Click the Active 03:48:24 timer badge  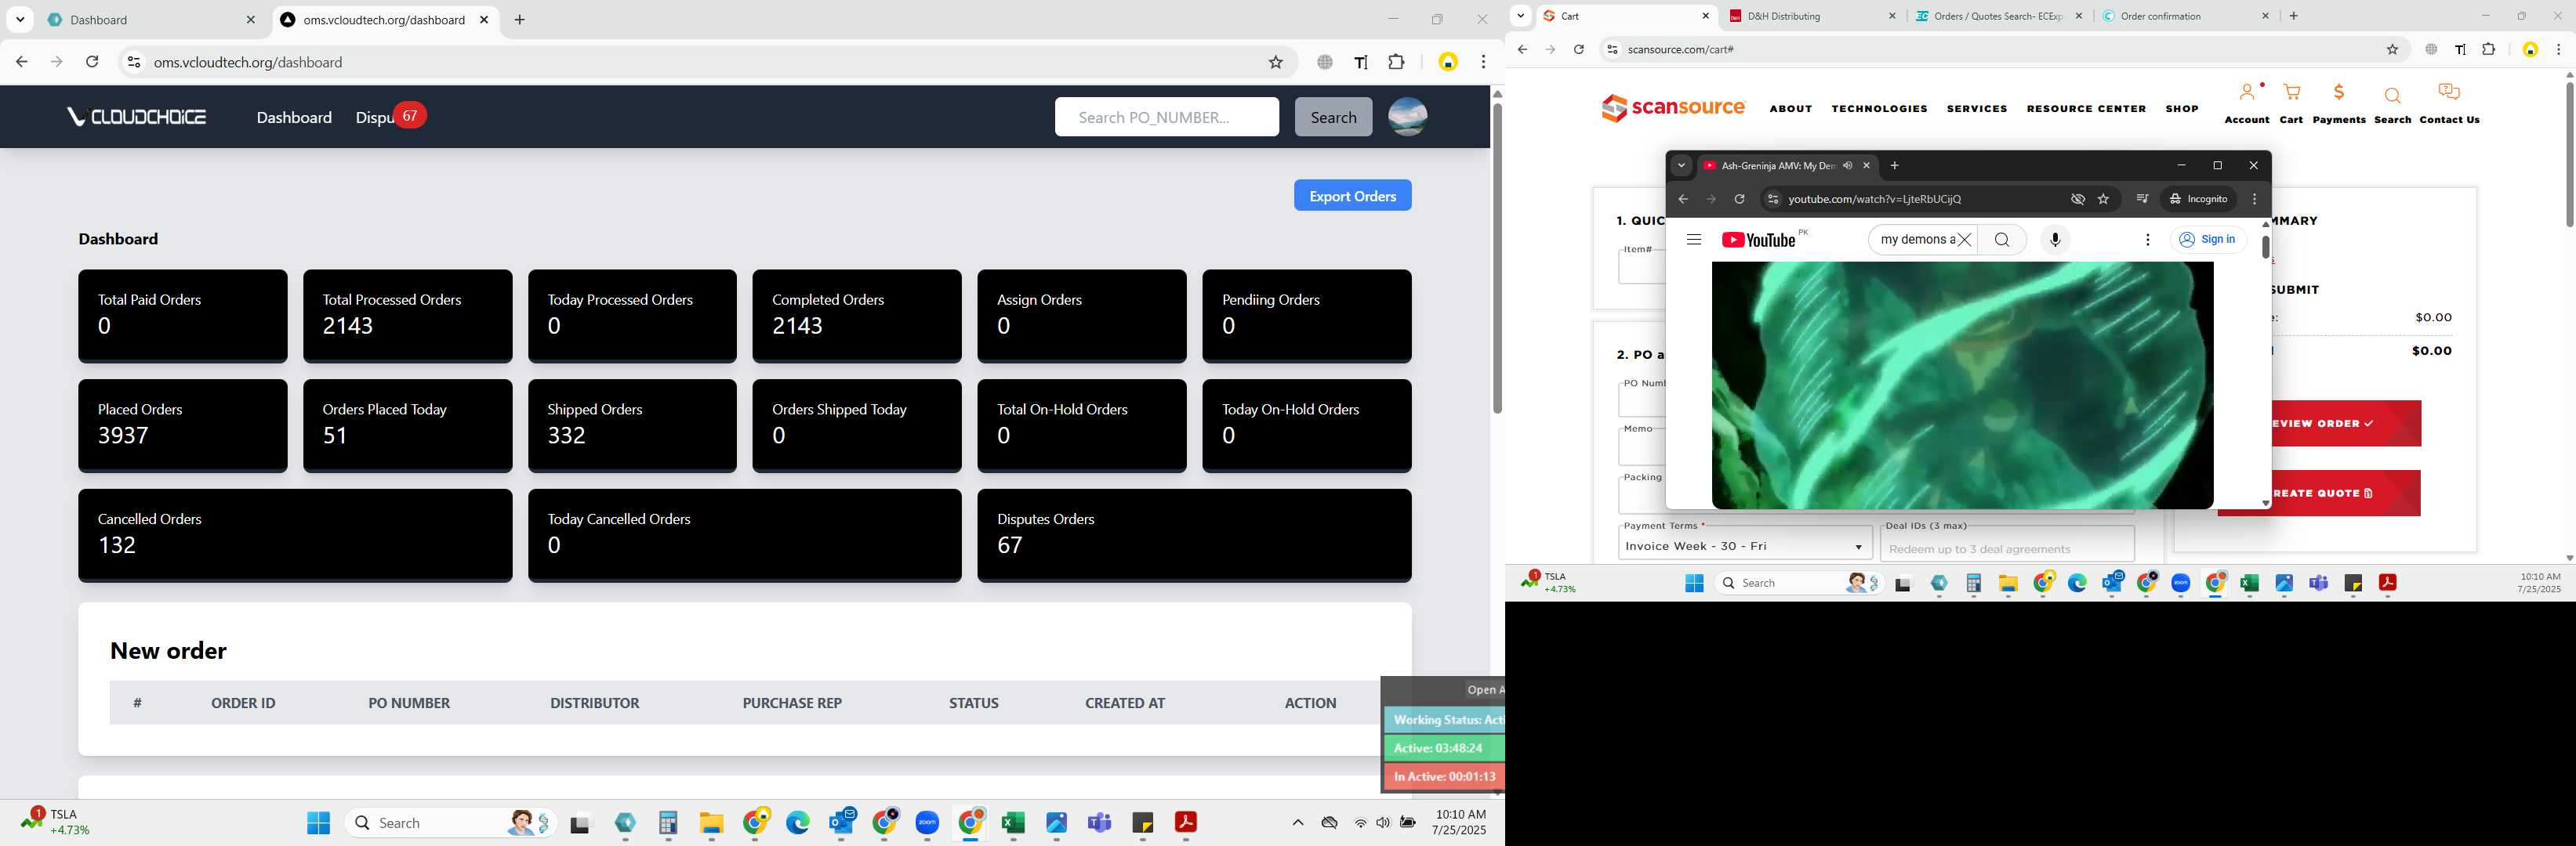click(1443, 748)
